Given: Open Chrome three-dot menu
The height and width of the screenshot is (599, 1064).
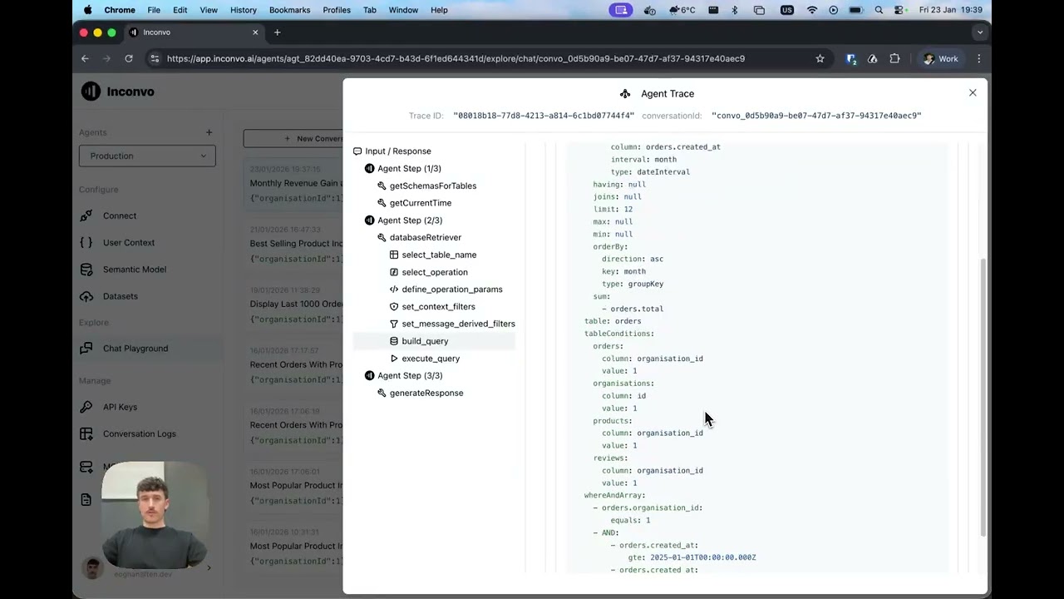Looking at the screenshot, I should pos(978,58).
